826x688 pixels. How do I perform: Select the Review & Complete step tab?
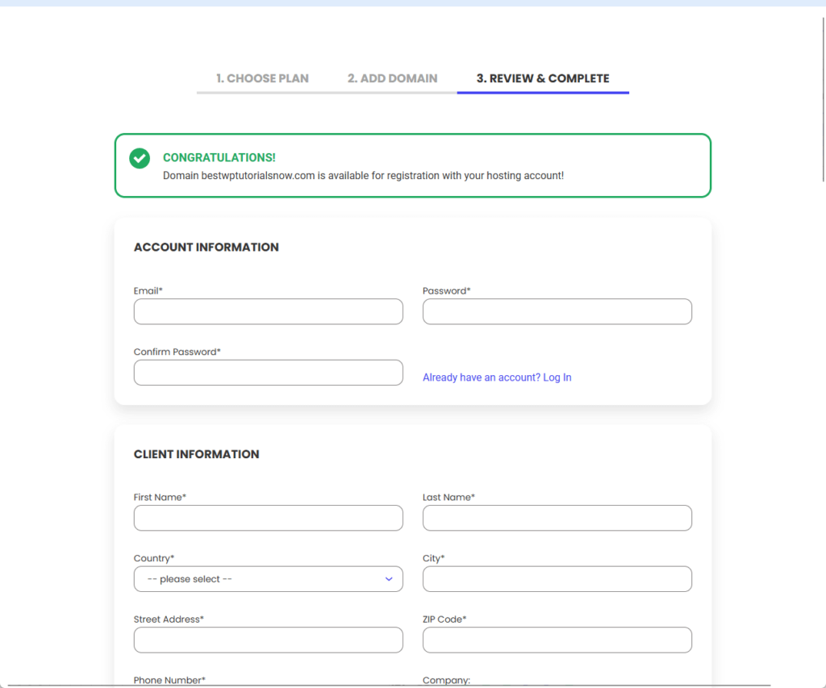pyautogui.click(x=543, y=78)
